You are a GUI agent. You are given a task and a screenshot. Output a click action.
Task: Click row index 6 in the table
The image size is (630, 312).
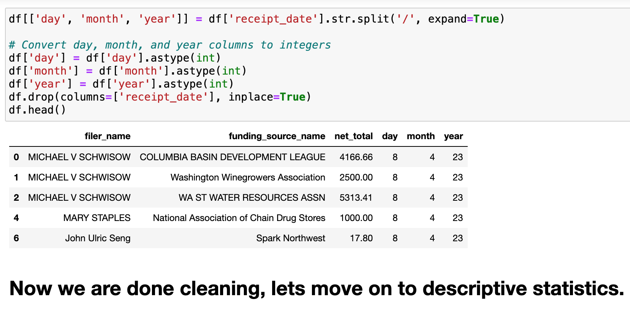click(x=16, y=238)
